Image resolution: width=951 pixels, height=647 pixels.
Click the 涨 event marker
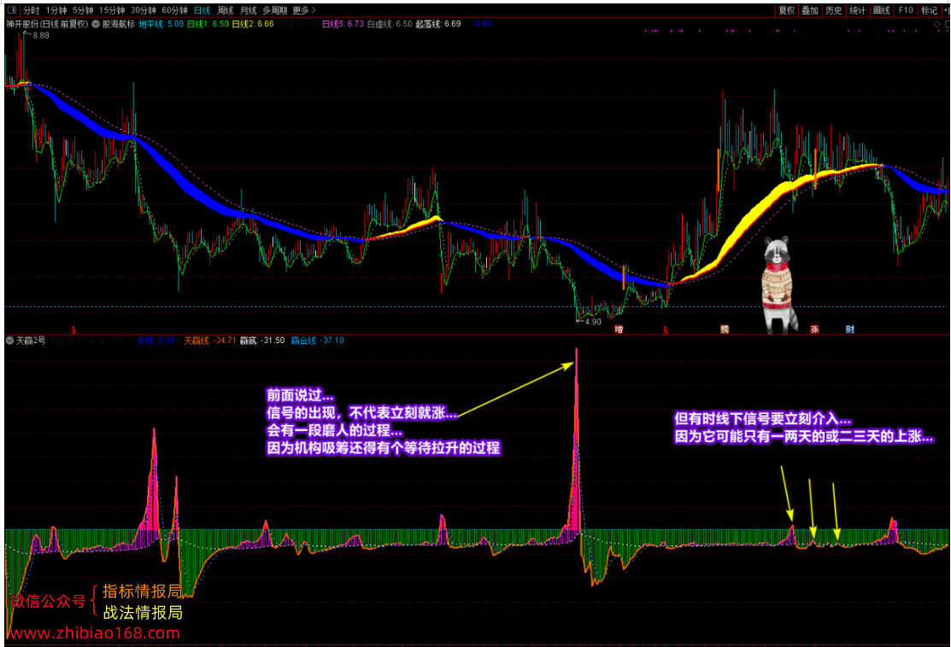814,329
